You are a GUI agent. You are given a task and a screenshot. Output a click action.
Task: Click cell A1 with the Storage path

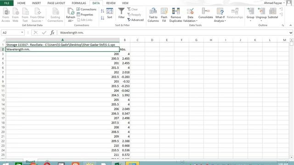[62, 45]
